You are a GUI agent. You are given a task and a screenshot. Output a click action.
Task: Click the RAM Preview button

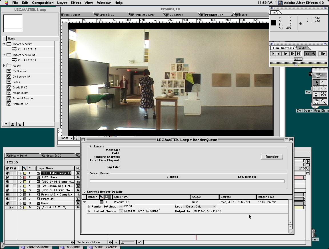tap(322, 54)
